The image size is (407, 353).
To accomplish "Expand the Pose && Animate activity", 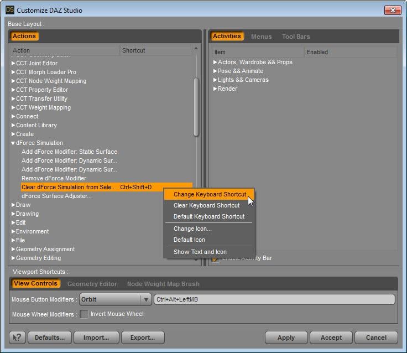I will pos(215,71).
